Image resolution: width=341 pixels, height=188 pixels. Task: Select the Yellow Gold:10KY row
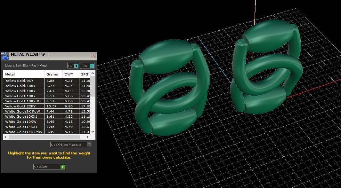tap(47, 86)
